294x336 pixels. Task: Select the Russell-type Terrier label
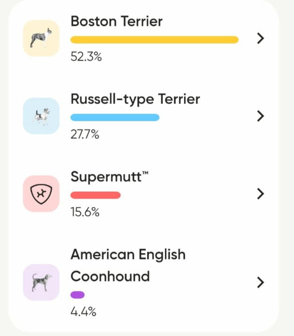pos(135,99)
